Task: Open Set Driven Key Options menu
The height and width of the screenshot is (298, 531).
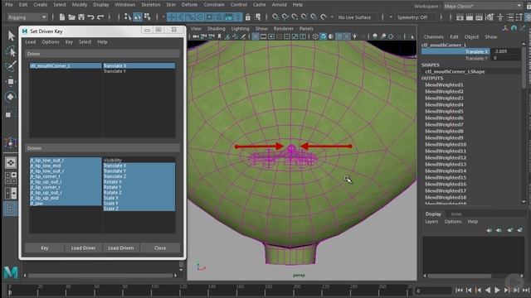Action: [x=51, y=42]
